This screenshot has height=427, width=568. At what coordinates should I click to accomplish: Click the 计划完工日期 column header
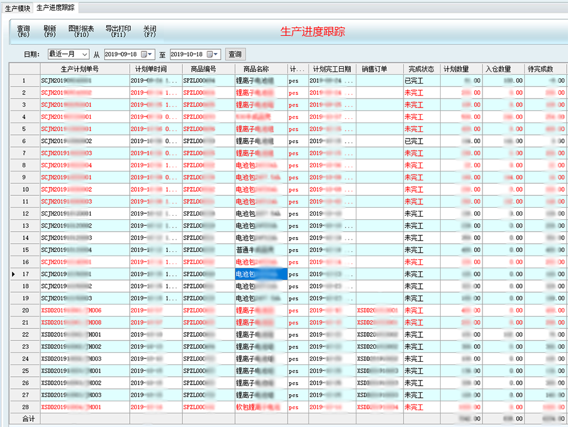(332, 69)
